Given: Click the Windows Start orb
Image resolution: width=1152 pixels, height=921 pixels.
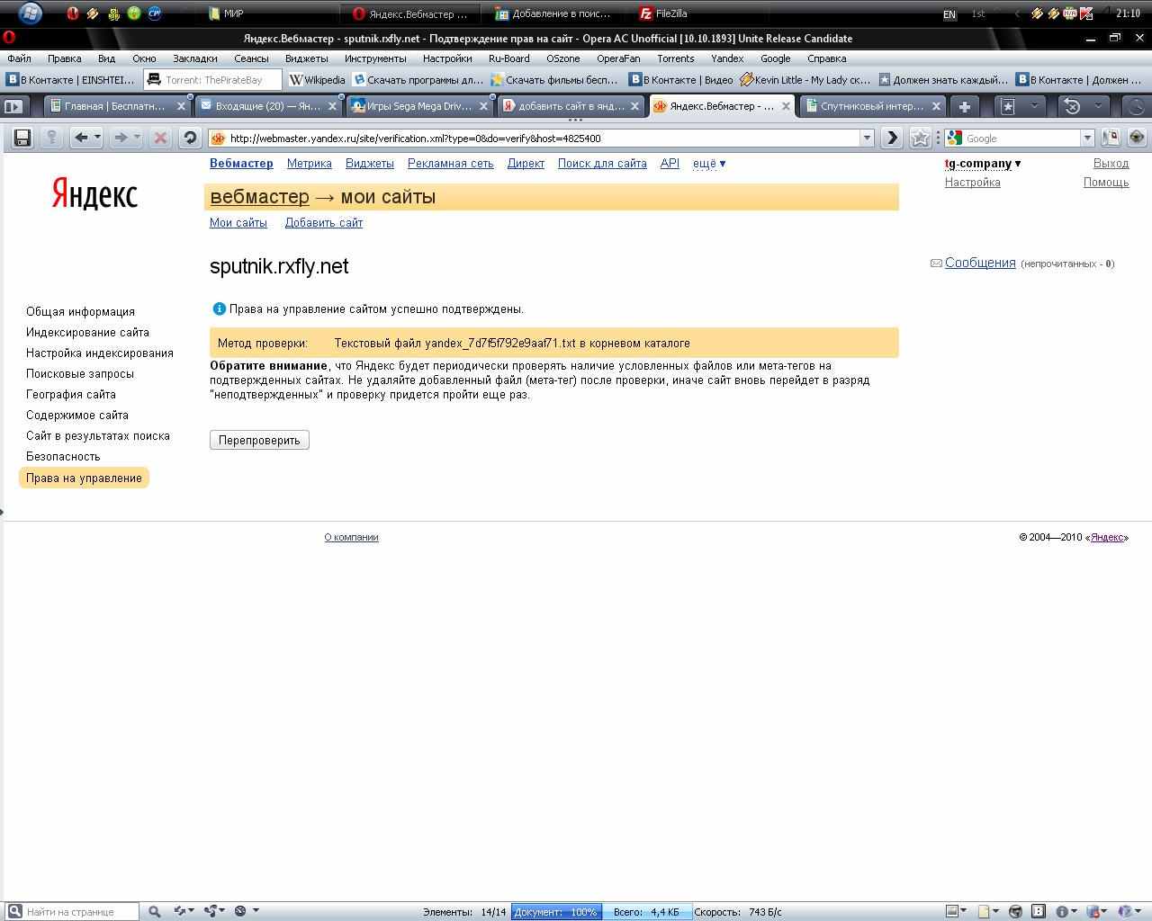Looking at the screenshot, I should pos(30,13).
